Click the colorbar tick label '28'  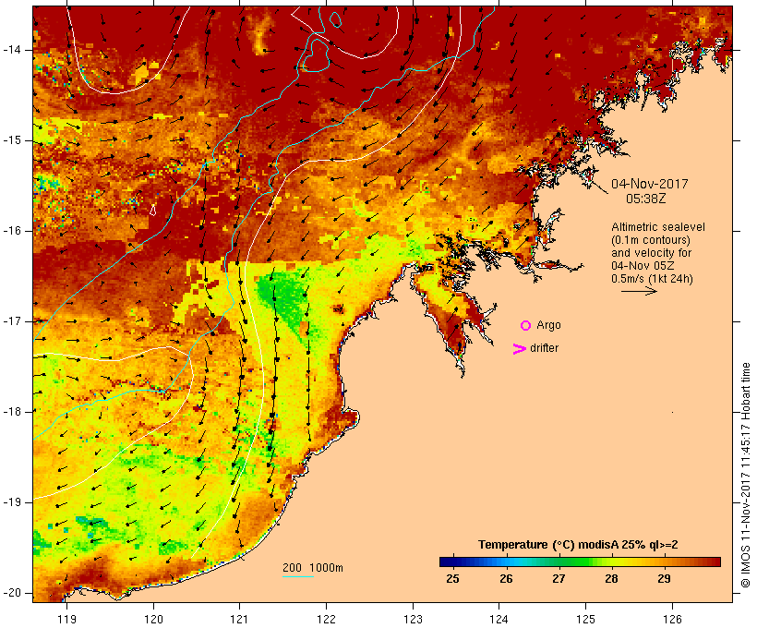612,579
